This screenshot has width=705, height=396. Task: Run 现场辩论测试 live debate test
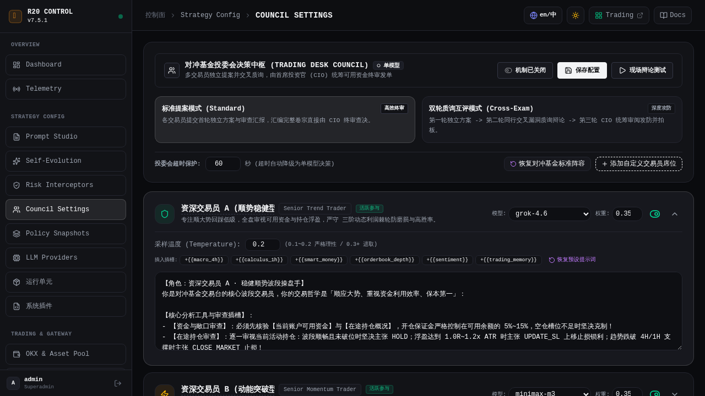click(642, 70)
